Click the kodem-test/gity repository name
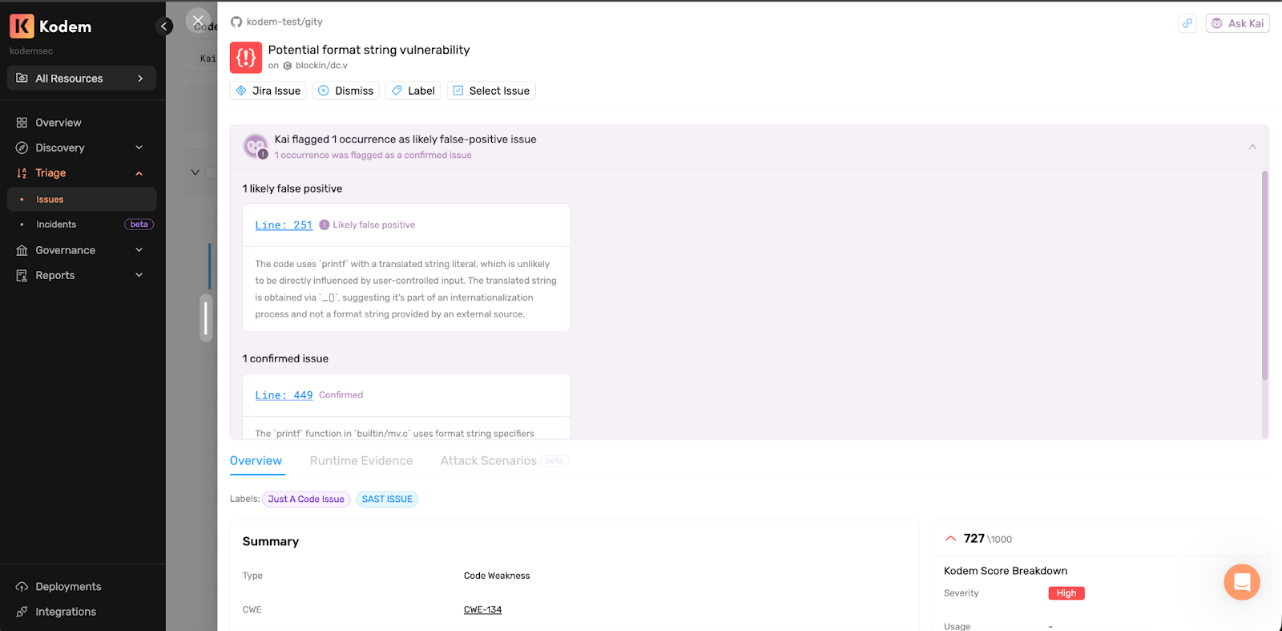1282x631 pixels. tap(284, 22)
